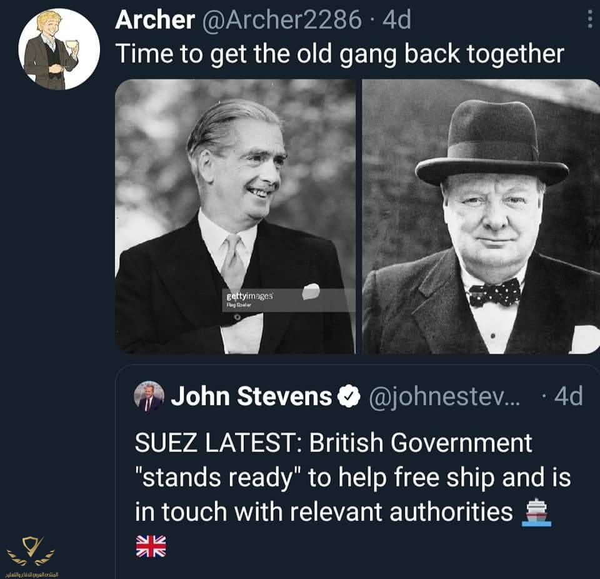Viewport: 600px width, 579px height.
Task: Open the right photo of man in hat
Action: pyautogui.click(x=481, y=216)
